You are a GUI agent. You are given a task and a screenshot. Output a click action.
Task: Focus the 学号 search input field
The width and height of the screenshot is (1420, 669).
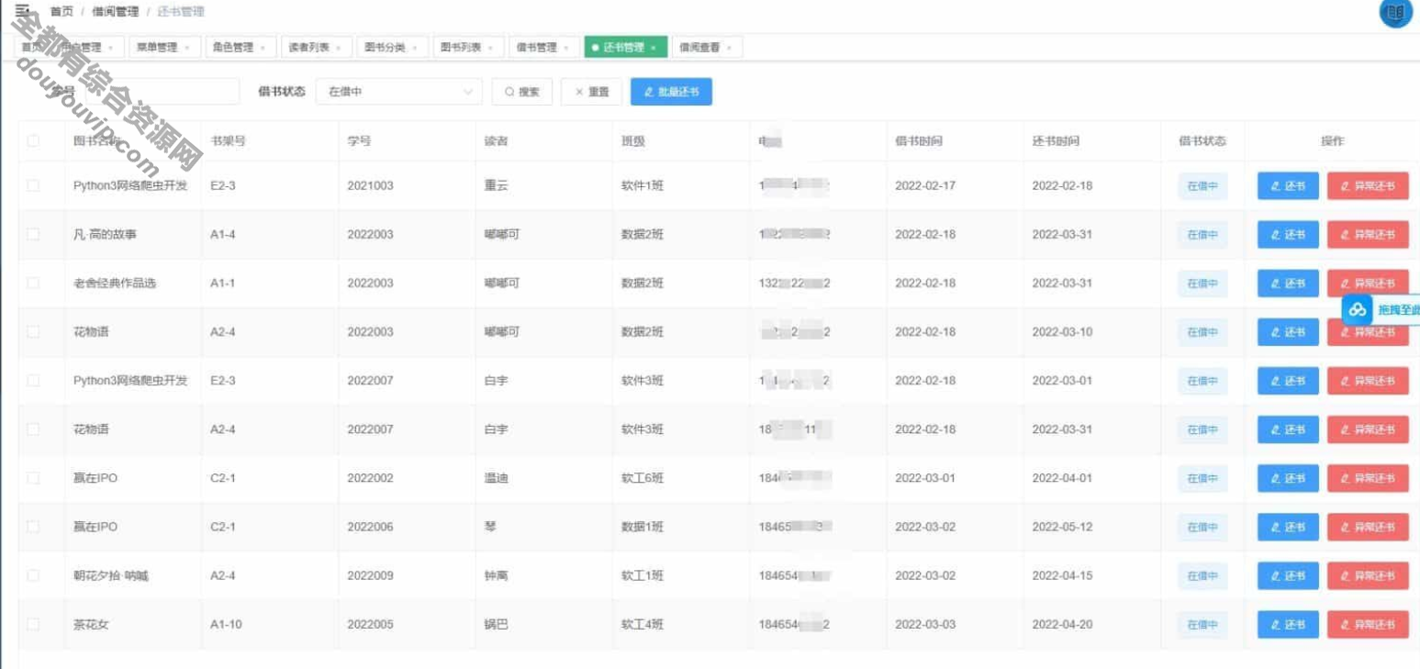[x=162, y=92]
